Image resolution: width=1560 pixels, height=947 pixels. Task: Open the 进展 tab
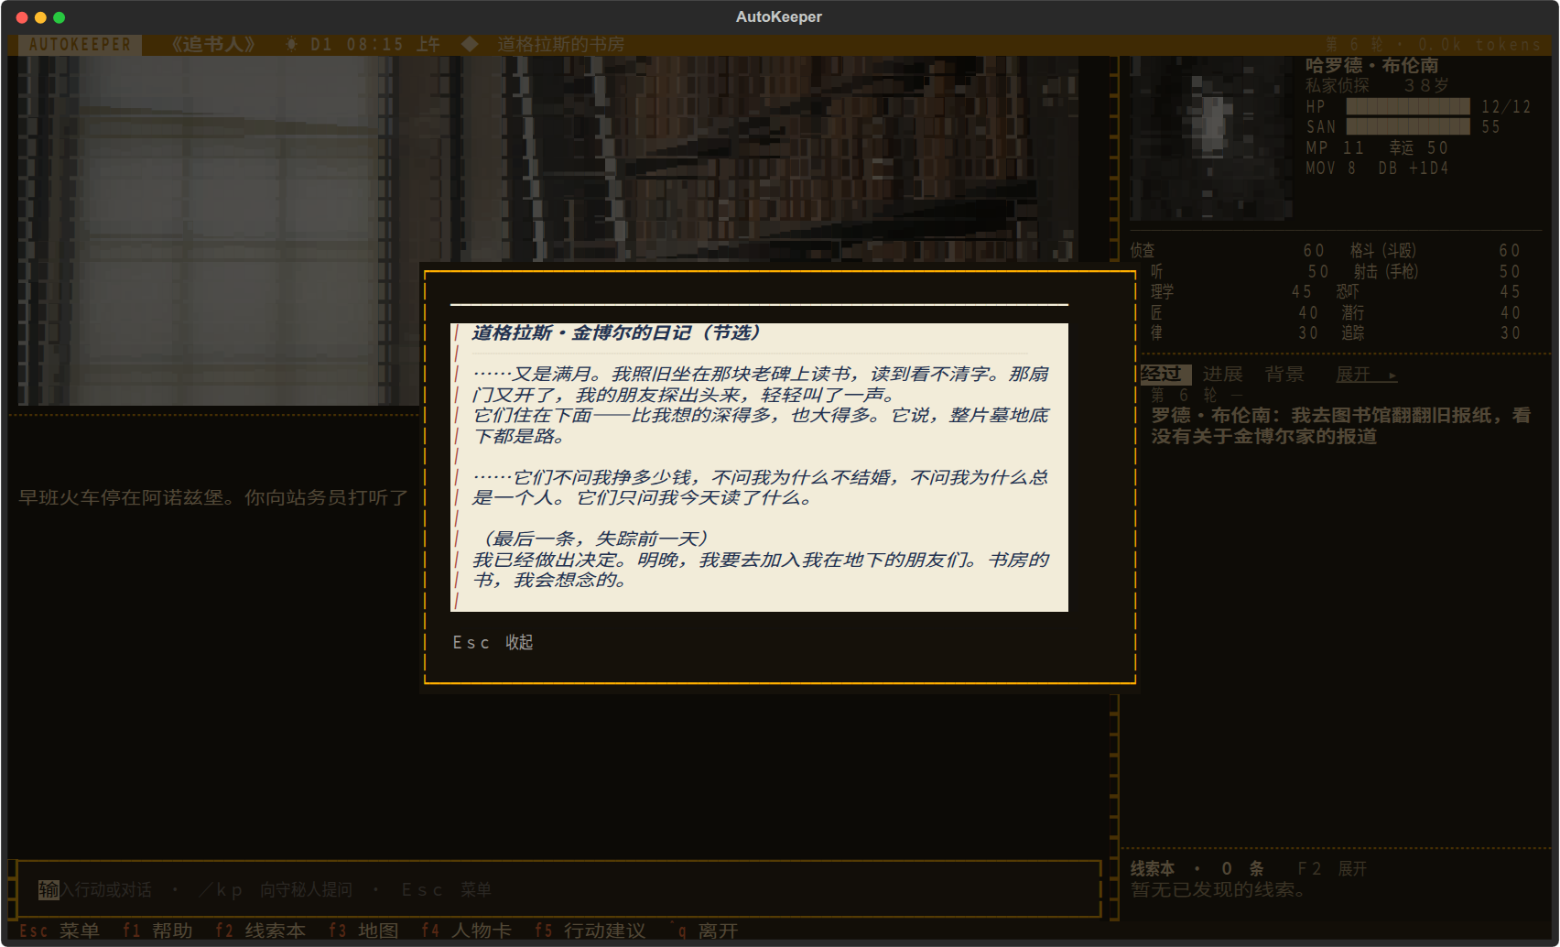tap(1222, 374)
